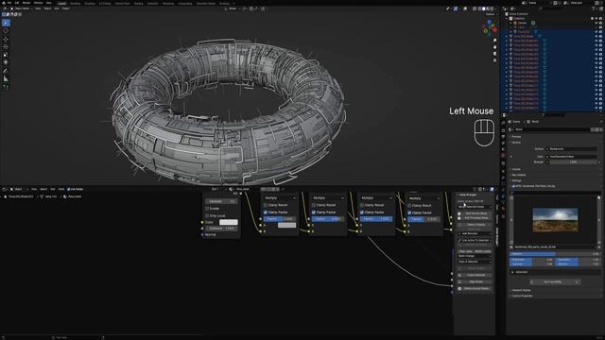This screenshot has width=605, height=340.
Task: Toggle Collection row eye visibility
Action: [x=596, y=18]
